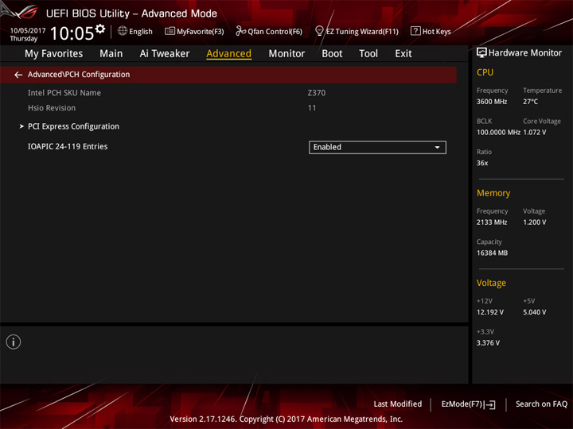Click BCLK value 100.0000 MHz
Screen dimensions: 573x429
pyautogui.click(x=498, y=132)
